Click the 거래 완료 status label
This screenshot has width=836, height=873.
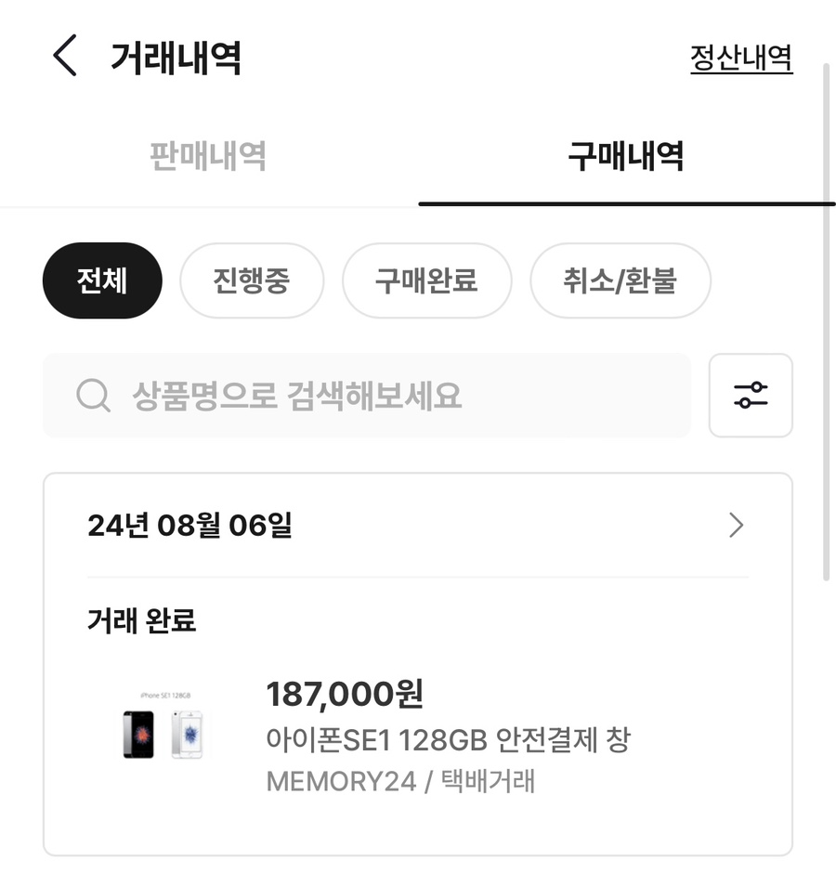click(x=141, y=620)
